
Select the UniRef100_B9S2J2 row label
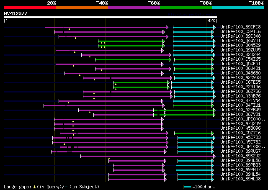[240, 156]
